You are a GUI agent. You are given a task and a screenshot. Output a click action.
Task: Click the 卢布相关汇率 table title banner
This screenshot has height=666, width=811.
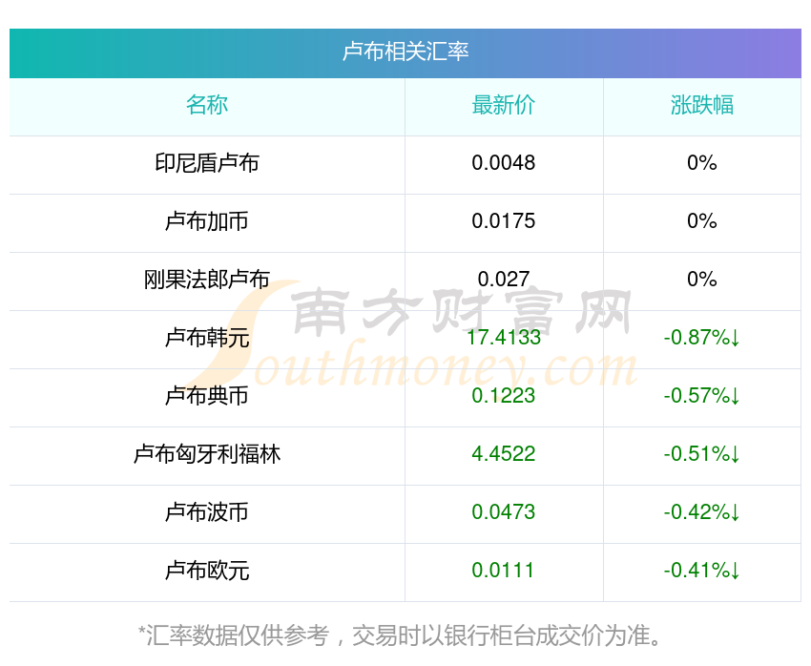coord(405,52)
